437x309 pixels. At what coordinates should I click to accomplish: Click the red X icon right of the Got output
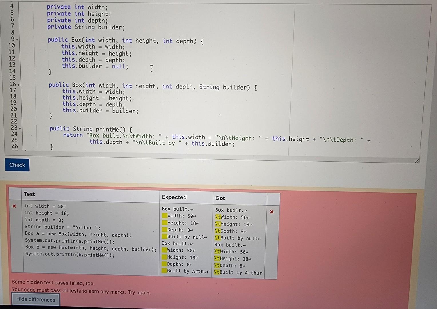272,212
